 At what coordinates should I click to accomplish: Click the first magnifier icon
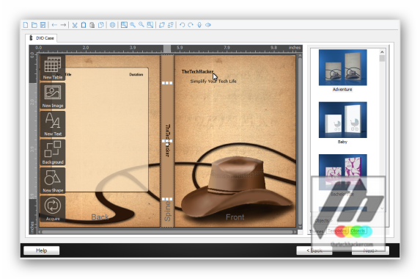click(x=133, y=25)
